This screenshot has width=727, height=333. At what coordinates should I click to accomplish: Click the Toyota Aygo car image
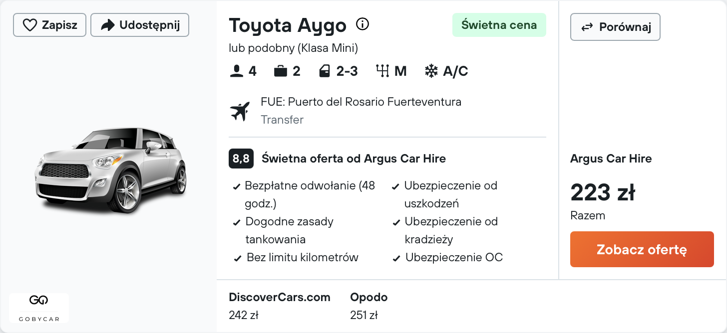coord(110,170)
